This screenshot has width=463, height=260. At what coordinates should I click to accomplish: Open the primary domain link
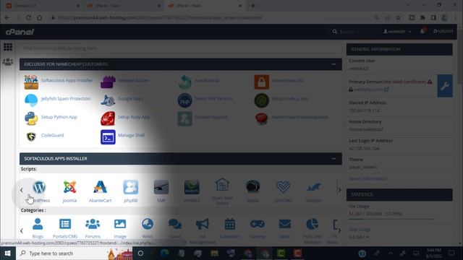(x=368, y=90)
